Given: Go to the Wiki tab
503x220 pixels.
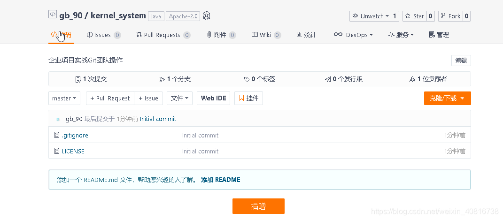Looking at the screenshot, I should pyautogui.click(x=266, y=35).
